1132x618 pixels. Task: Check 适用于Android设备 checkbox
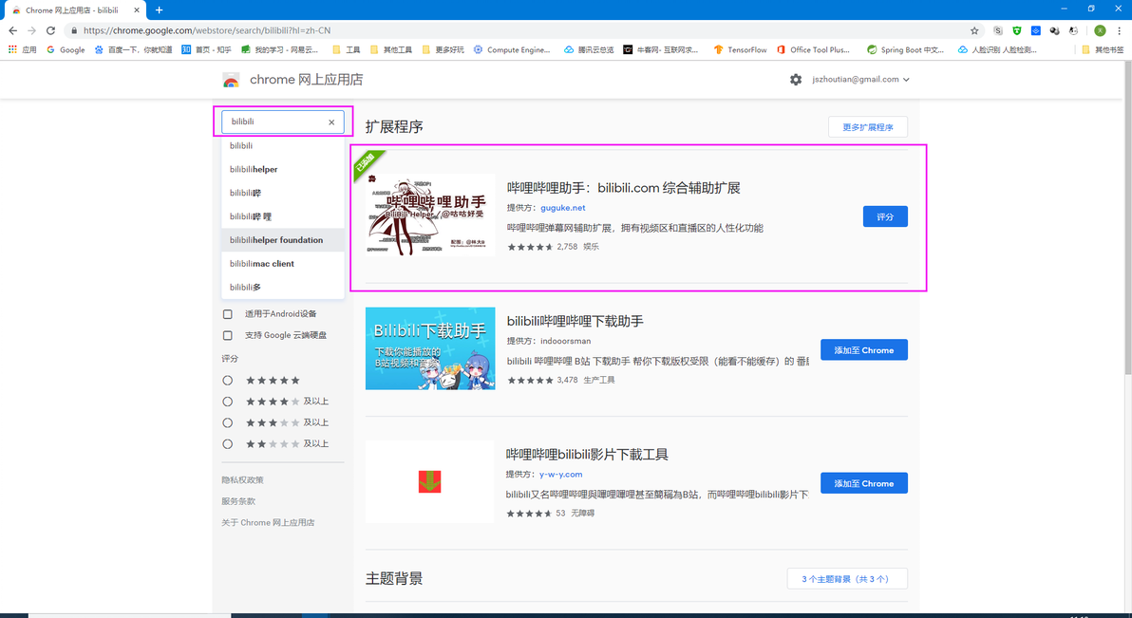pos(227,314)
